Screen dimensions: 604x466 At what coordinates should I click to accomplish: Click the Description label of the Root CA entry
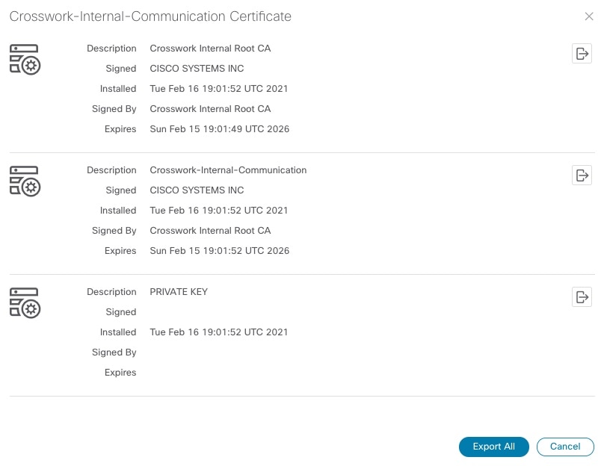point(111,48)
